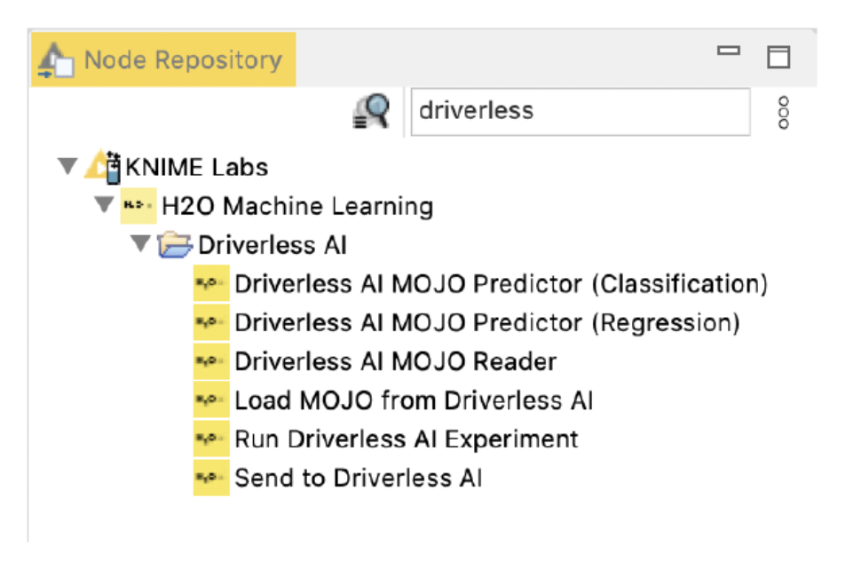Click icon of MOJO Predictor (Regression) node
The height and width of the screenshot is (570, 861).
pyautogui.click(x=211, y=323)
